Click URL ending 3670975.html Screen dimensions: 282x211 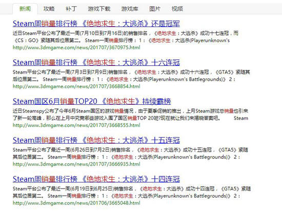tap(76, 48)
